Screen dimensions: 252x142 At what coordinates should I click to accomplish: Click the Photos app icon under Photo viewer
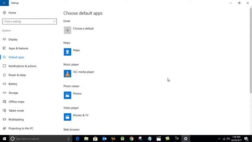67,95
